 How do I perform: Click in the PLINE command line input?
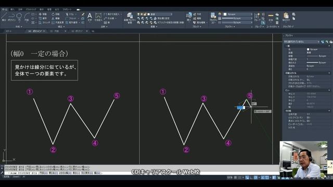[142, 173]
